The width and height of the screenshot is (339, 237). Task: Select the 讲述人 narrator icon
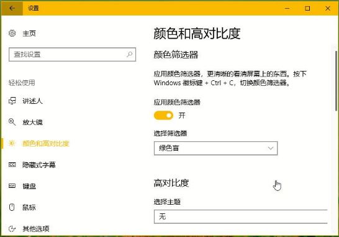(12, 101)
